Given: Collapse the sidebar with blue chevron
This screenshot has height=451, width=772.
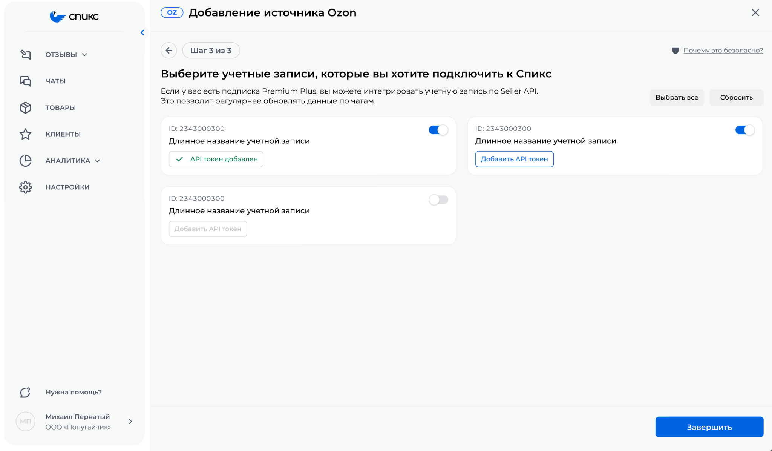Looking at the screenshot, I should (x=142, y=33).
